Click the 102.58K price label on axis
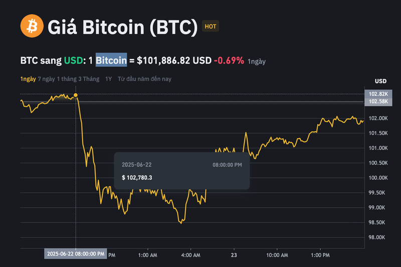Viewport: 401px width, 267px height. click(x=378, y=102)
